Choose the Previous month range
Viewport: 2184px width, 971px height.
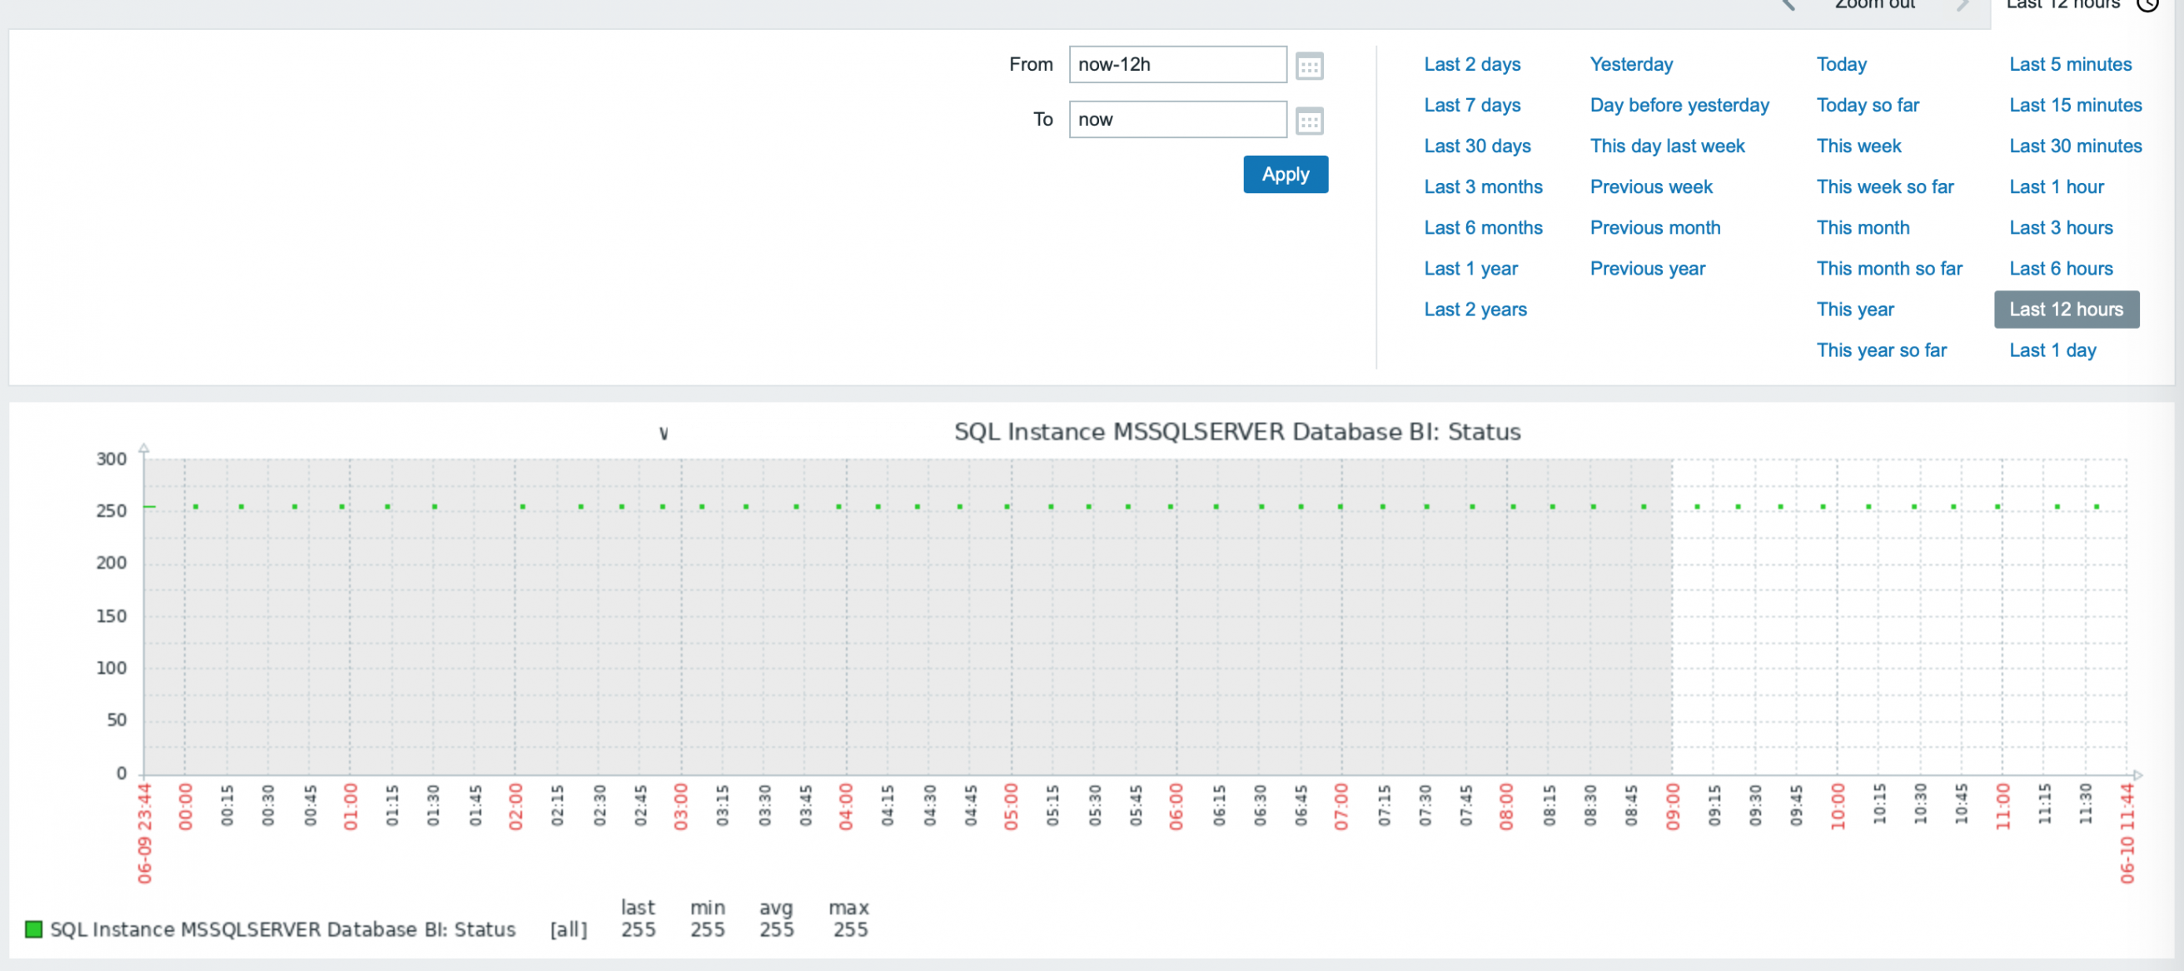coord(1654,229)
